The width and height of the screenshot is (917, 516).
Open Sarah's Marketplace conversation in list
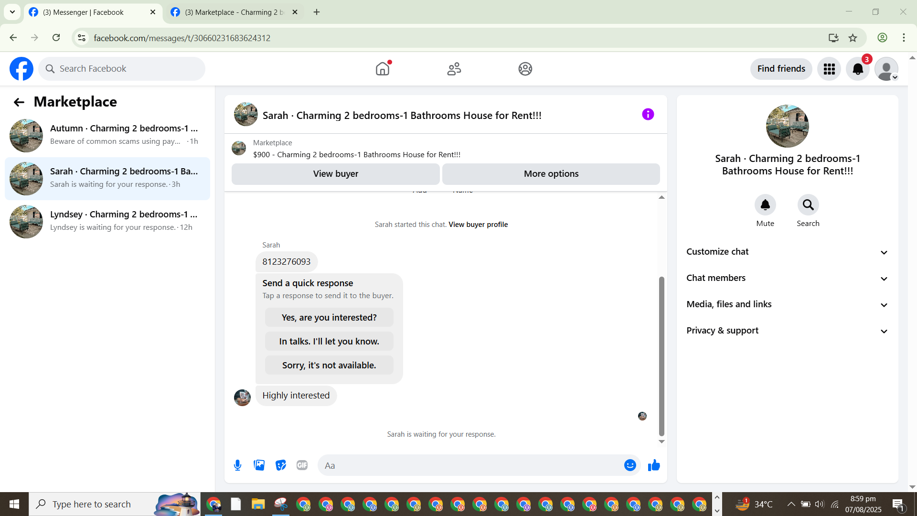click(x=107, y=179)
